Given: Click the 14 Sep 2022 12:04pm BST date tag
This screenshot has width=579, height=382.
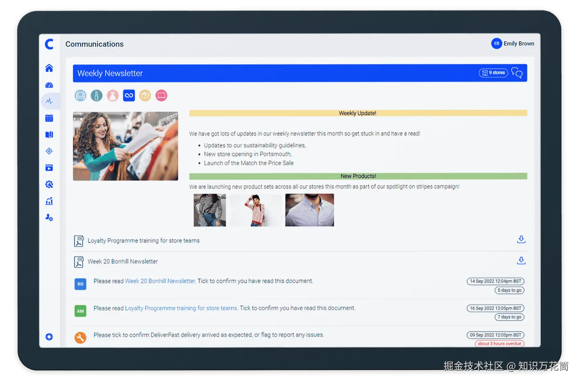Looking at the screenshot, I should pyautogui.click(x=495, y=281).
